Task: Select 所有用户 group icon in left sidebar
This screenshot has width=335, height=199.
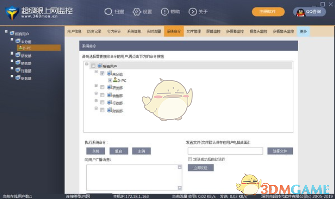Action: 12,33
